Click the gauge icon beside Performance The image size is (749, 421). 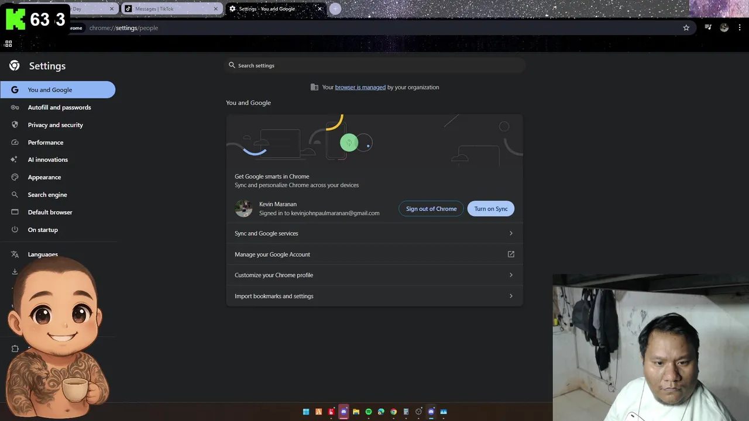15,142
